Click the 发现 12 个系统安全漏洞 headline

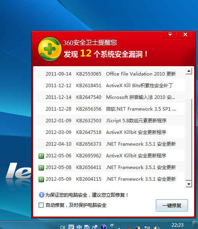point(106,54)
